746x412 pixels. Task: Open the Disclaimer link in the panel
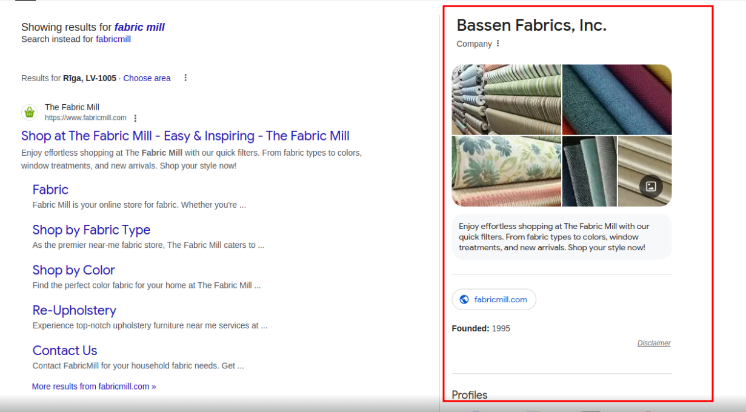coord(654,342)
